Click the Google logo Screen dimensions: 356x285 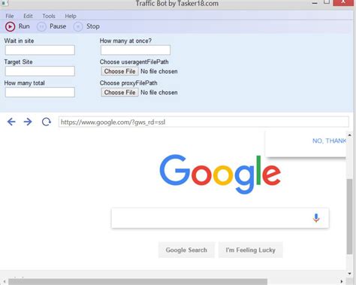pos(220,174)
